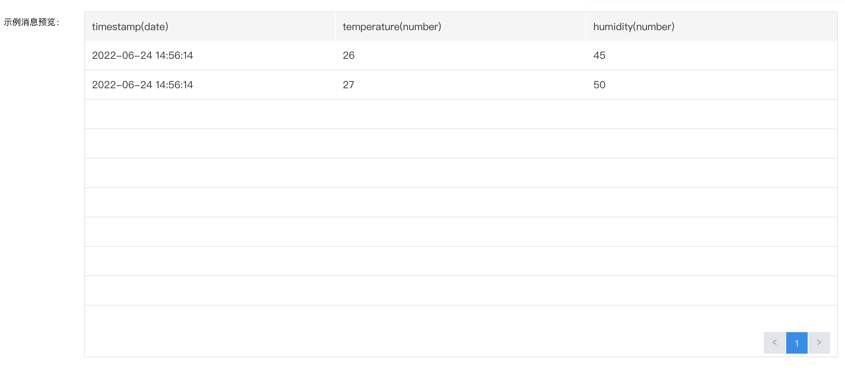
Task: Click the empty temperature cell directly beneath value 27
Action: tap(461, 114)
